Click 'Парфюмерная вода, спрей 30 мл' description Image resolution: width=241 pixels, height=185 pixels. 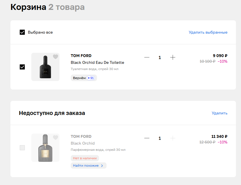98,150
